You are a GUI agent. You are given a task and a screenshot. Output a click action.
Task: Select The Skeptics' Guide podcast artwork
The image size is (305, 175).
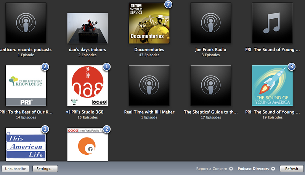tap(211, 86)
